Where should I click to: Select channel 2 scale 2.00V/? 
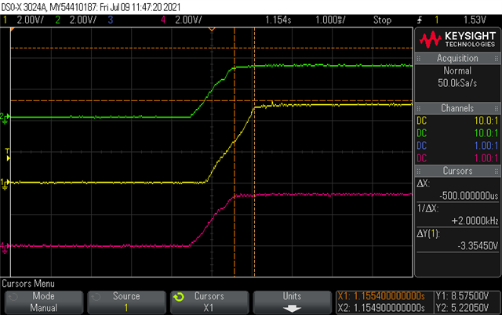tap(83, 20)
